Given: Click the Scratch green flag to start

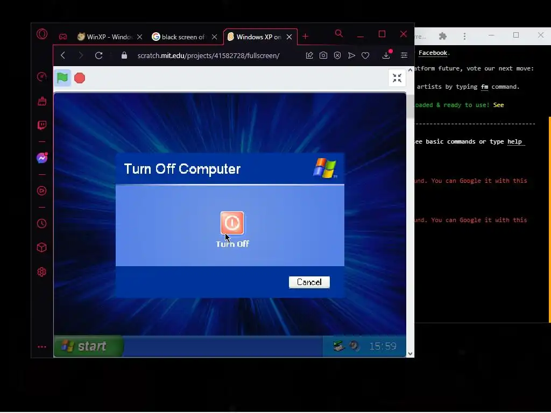Looking at the screenshot, I should [x=62, y=78].
